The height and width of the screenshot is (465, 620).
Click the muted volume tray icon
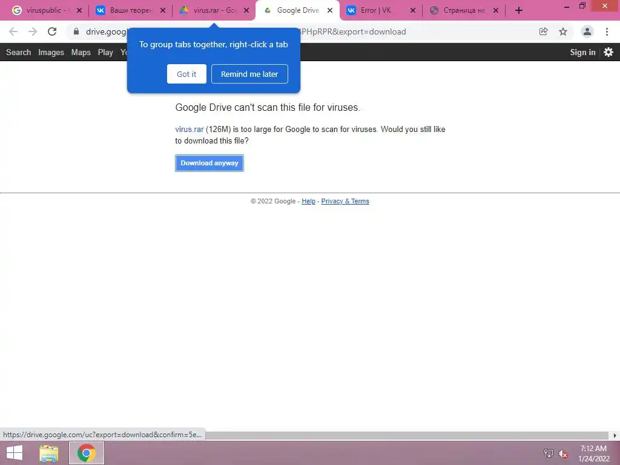pos(563,453)
